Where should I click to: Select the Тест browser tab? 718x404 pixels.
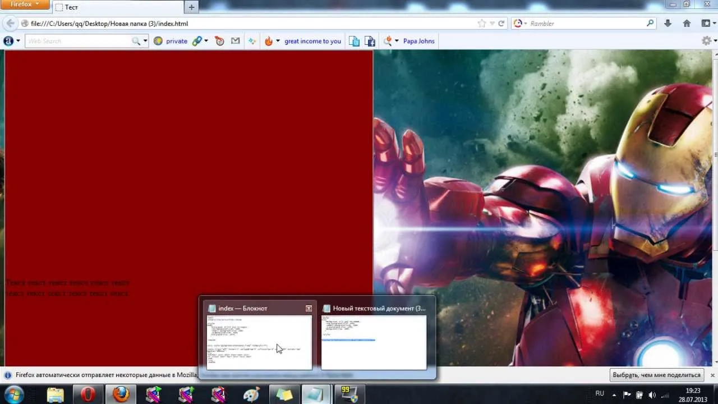[118, 7]
